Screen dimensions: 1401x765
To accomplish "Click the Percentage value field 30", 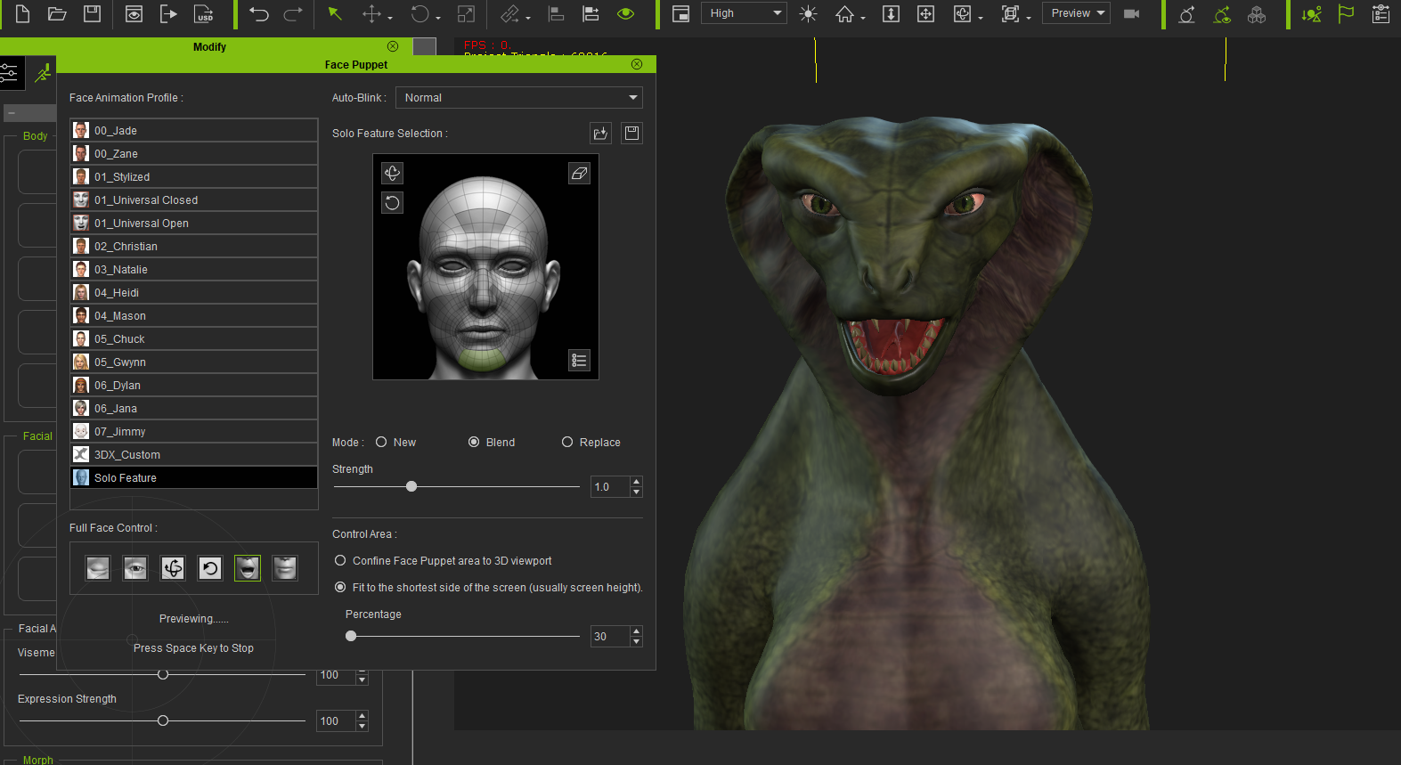I will coord(610,637).
